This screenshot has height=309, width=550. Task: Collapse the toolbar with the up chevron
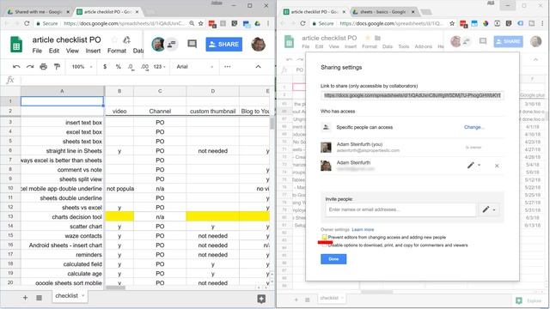point(258,67)
